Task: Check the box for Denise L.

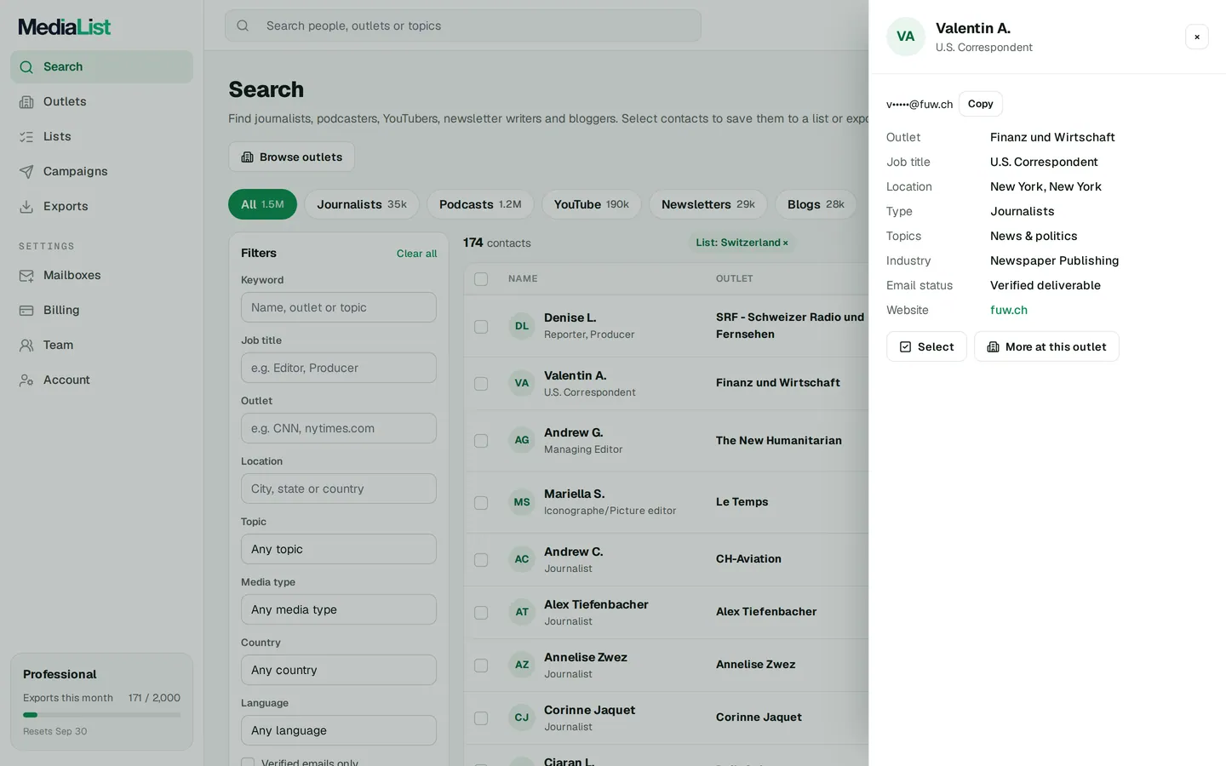Action: coord(481,327)
